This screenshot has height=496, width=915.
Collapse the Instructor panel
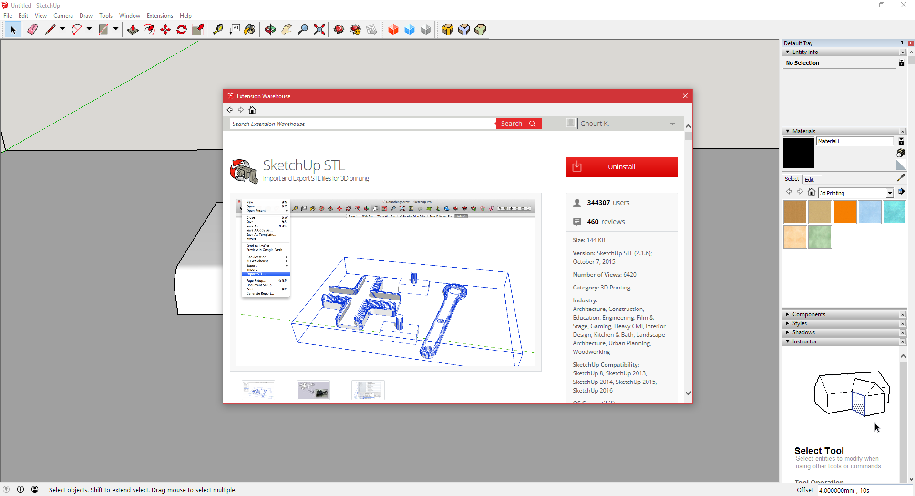pos(788,341)
